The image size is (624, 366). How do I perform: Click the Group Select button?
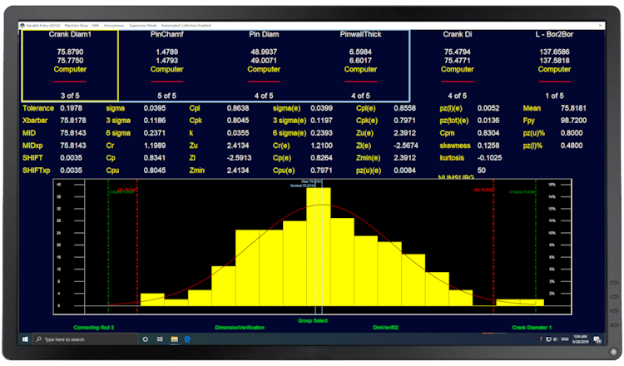313,320
